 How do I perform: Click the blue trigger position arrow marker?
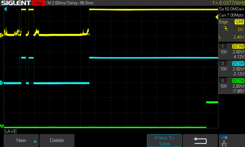point(6,9)
